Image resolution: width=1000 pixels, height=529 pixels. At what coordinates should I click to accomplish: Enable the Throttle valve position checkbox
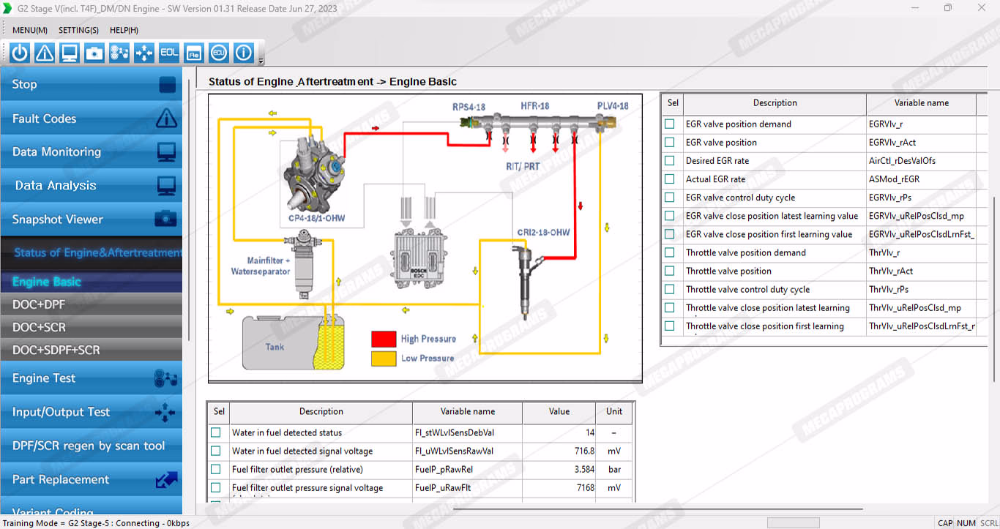669,271
